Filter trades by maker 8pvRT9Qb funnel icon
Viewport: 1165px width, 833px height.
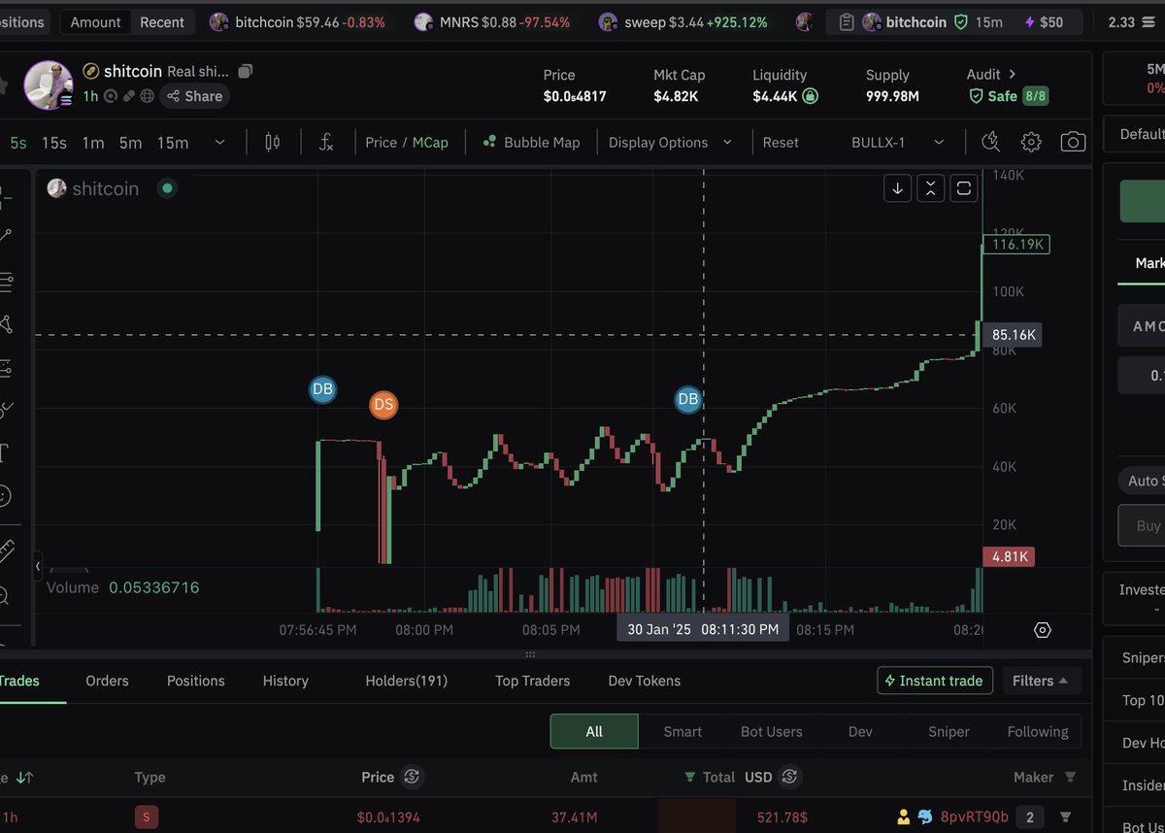pos(1065,817)
